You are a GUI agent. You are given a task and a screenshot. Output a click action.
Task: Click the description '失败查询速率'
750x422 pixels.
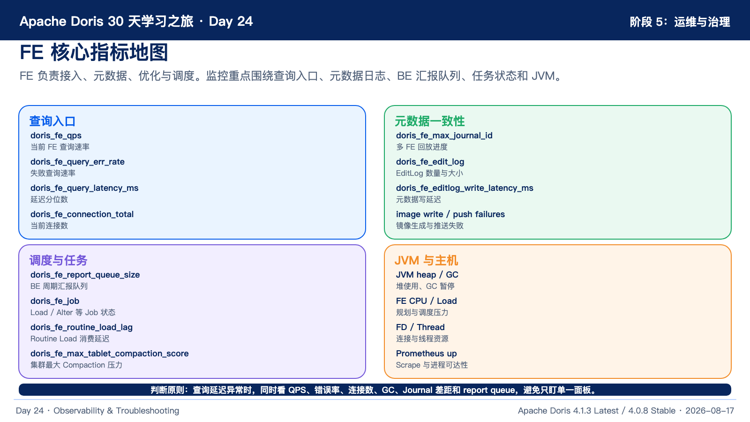53,173
